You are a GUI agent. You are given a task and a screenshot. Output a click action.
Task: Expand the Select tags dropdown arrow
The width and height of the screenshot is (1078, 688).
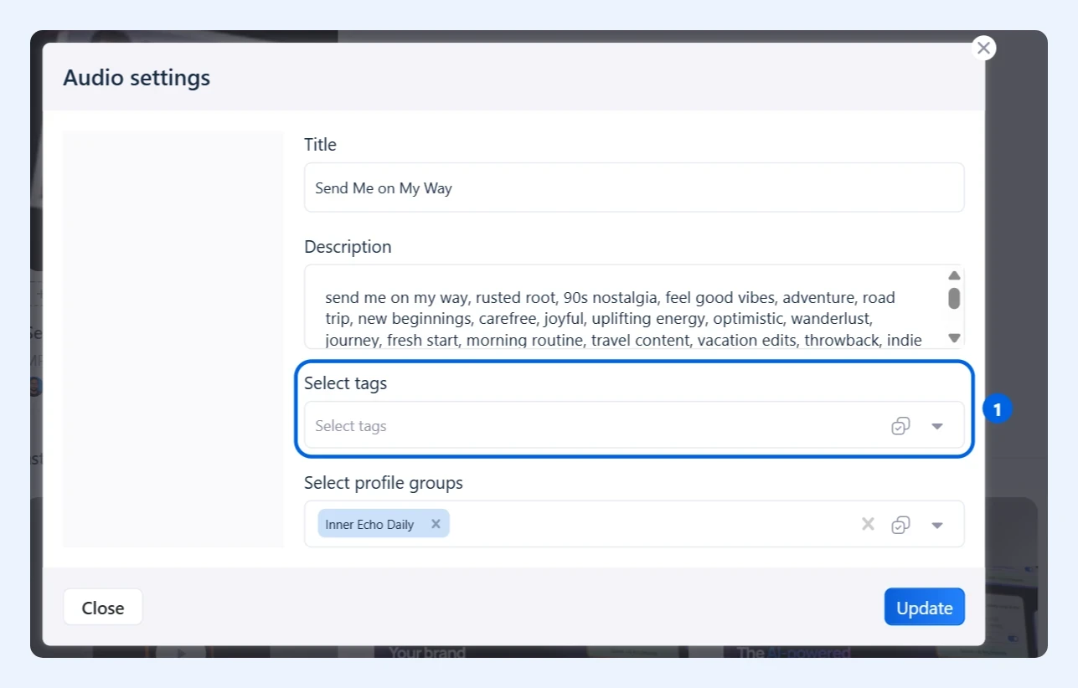(x=937, y=426)
